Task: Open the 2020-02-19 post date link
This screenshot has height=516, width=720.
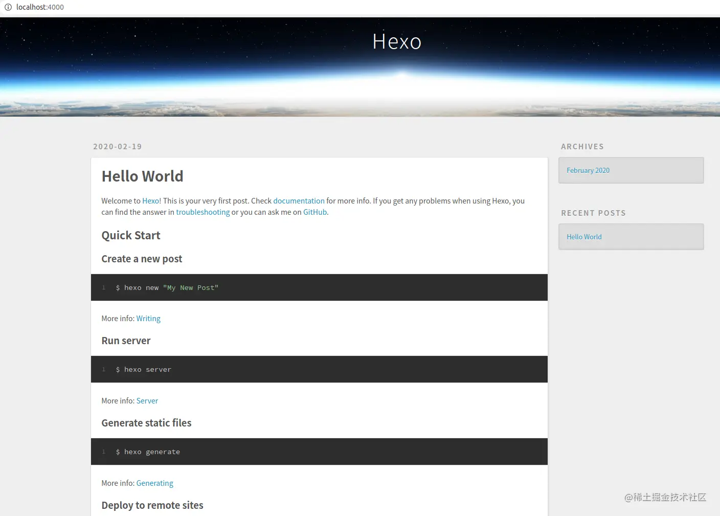Action: point(117,147)
